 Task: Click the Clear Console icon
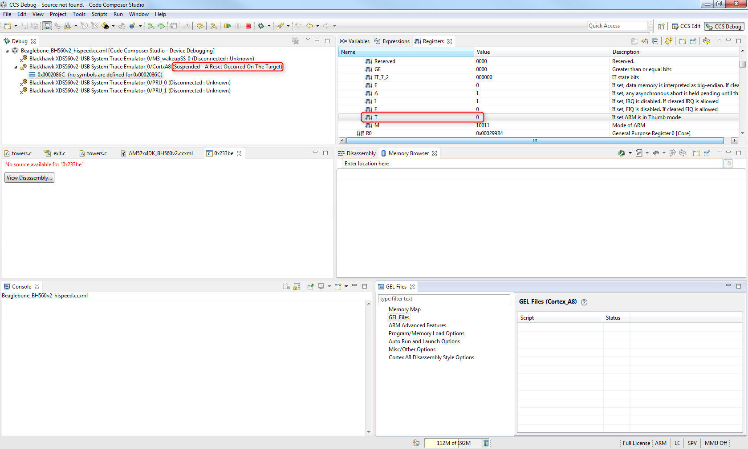286,287
